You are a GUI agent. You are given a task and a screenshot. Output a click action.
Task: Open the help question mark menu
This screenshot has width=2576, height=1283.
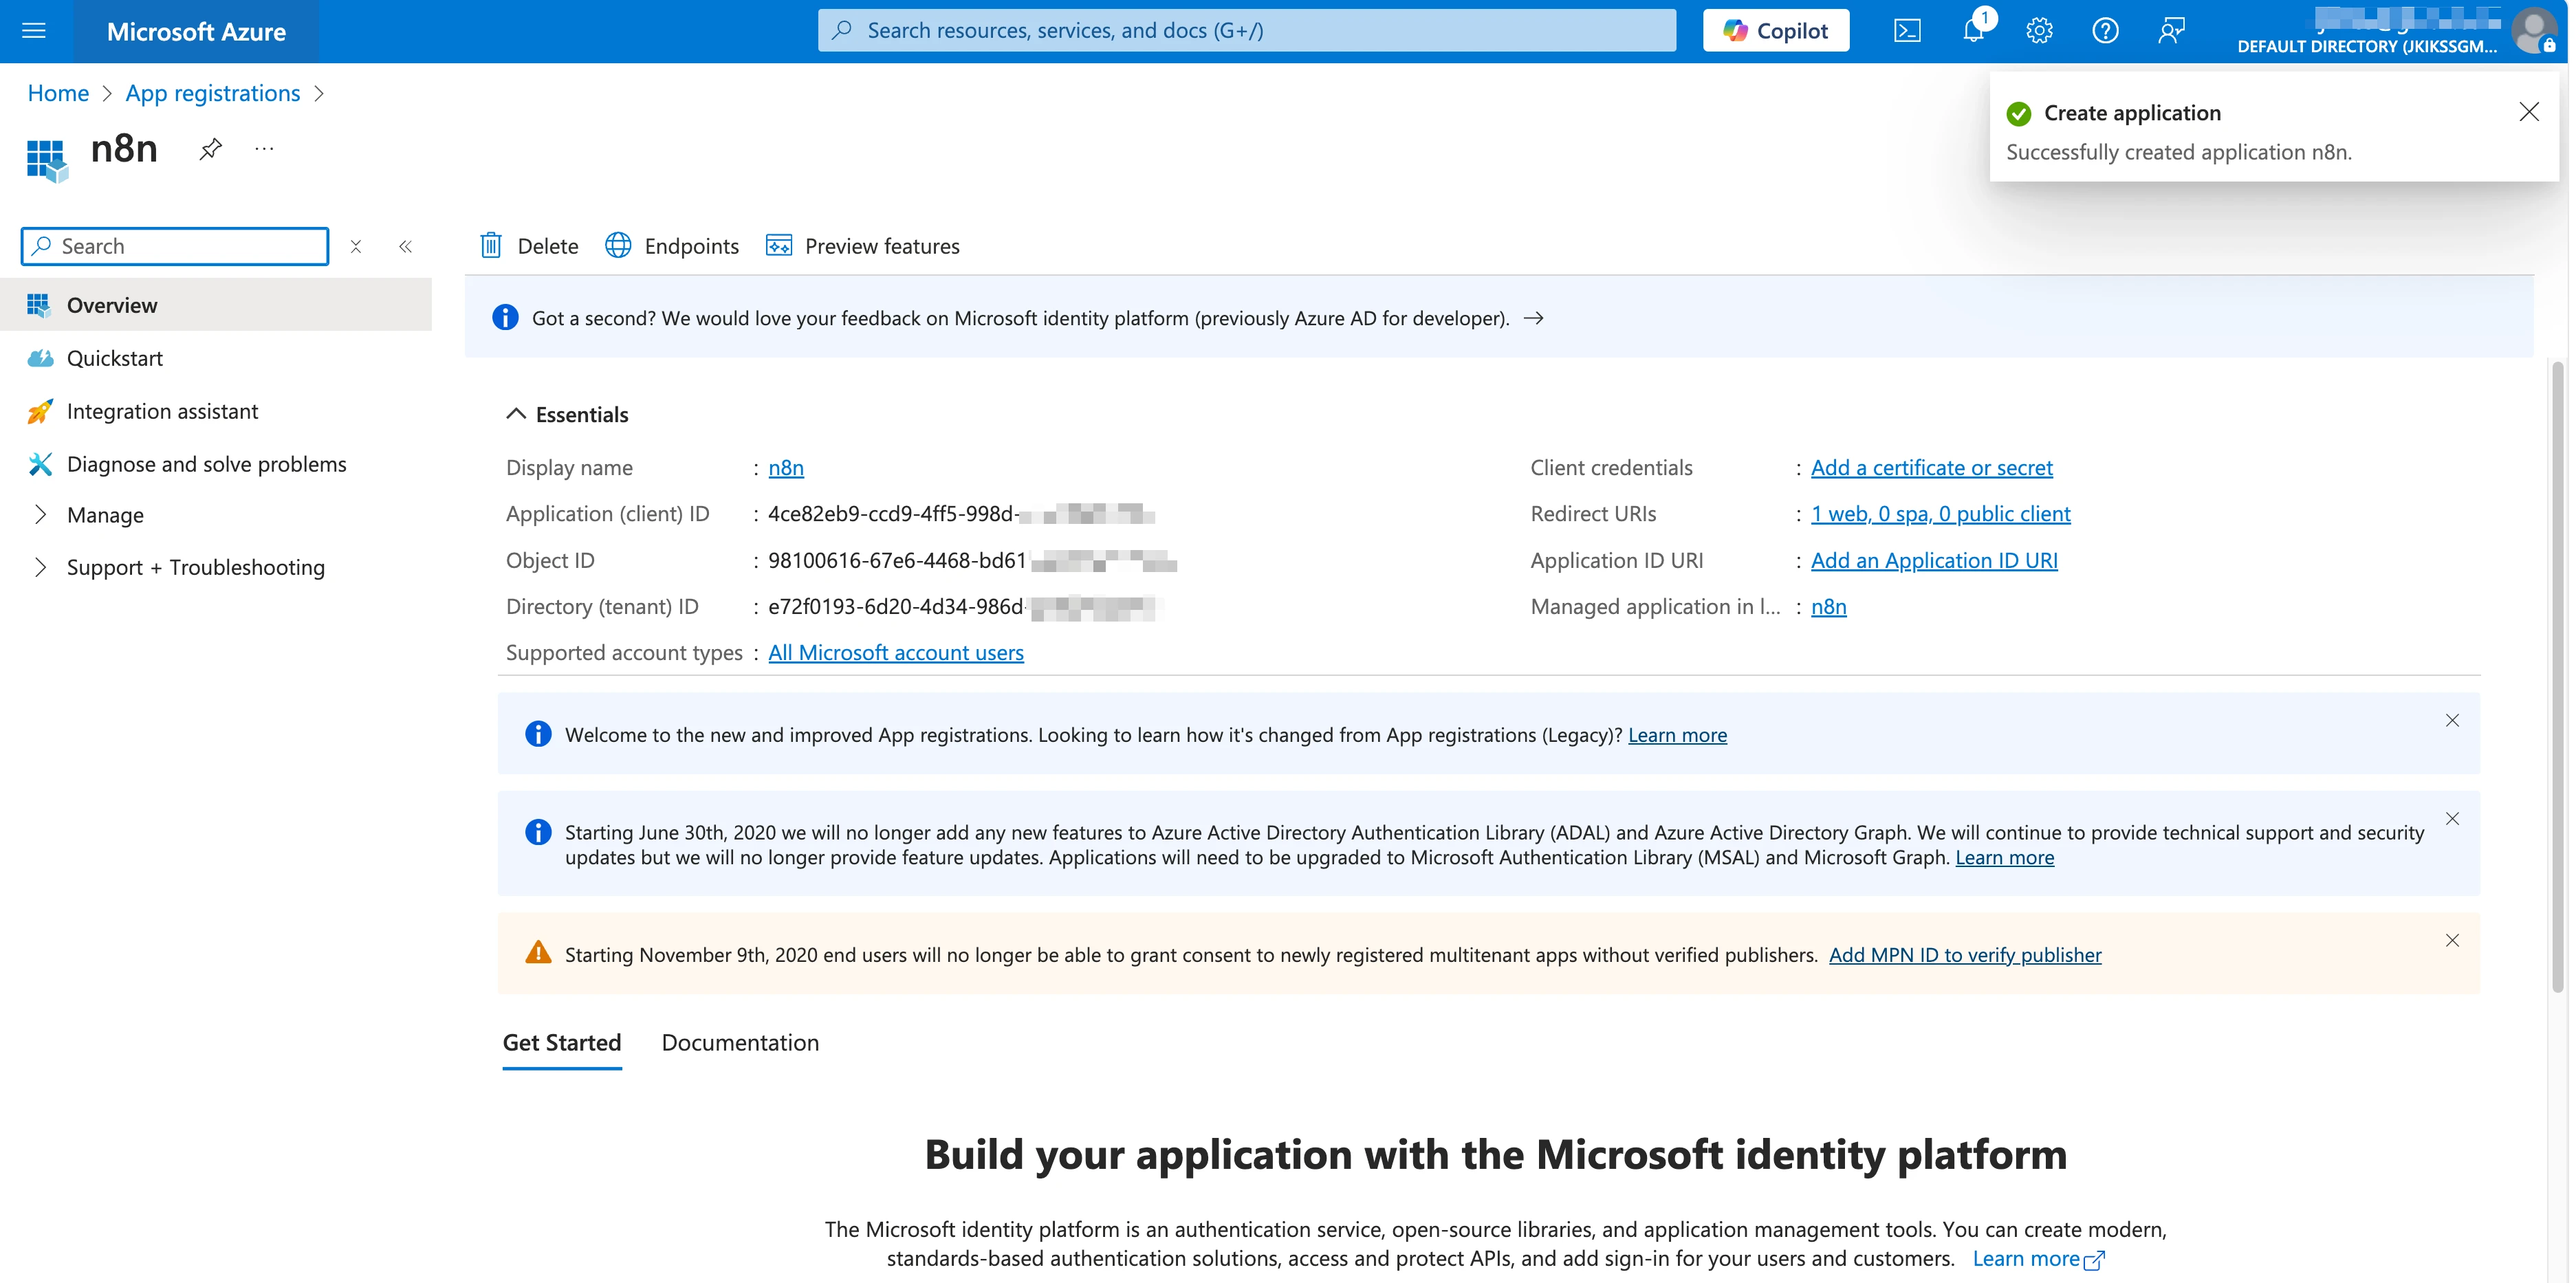point(2106,30)
